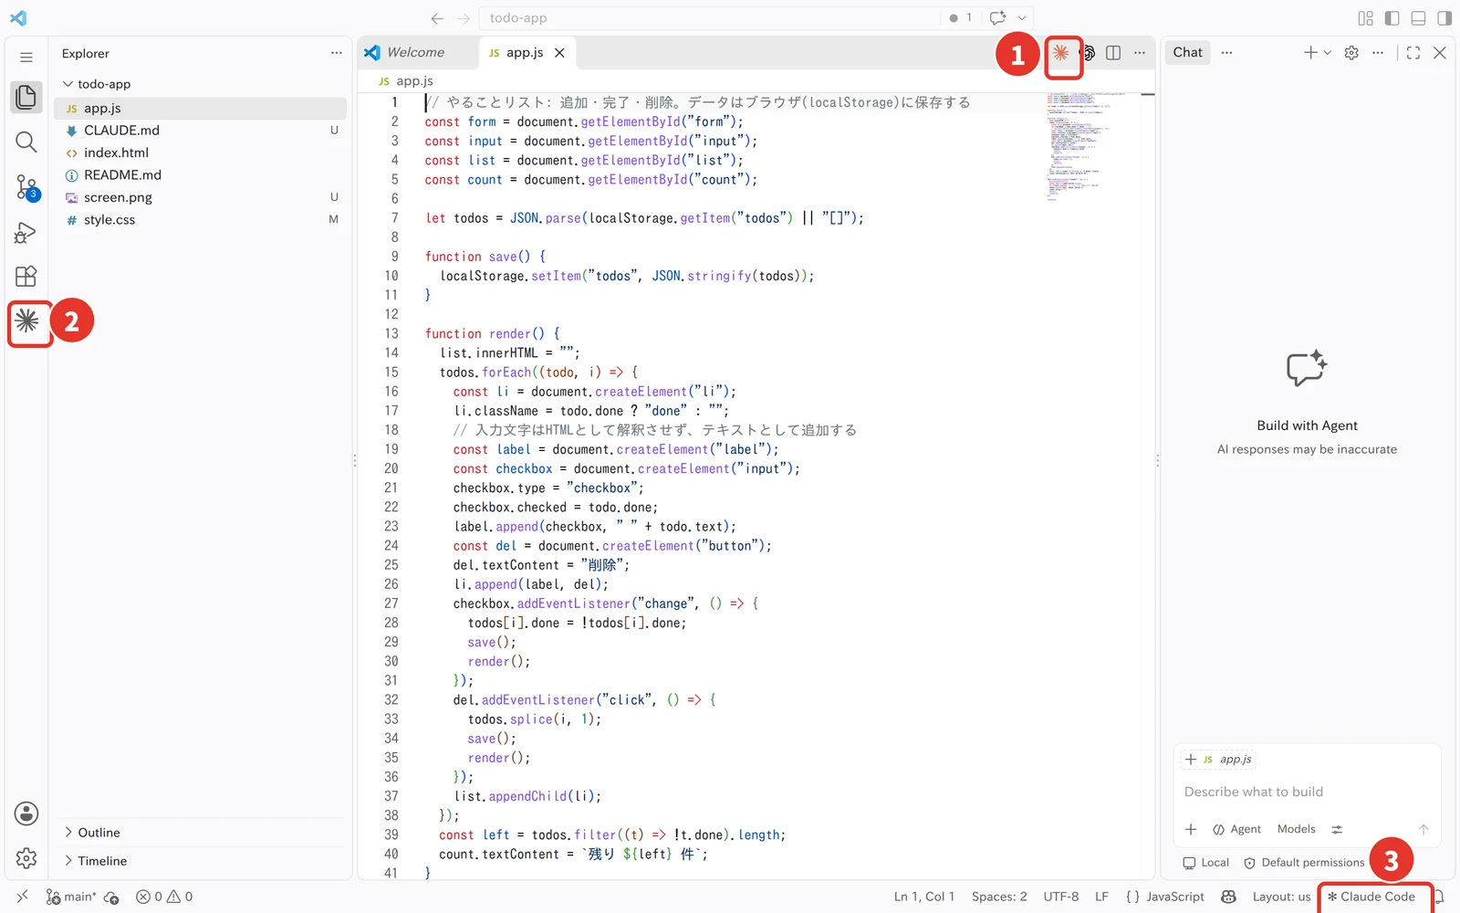Viewport: 1460px width, 913px height.
Task: Open Explorer Views and More Actions ellipsis
Action: tap(337, 53)
